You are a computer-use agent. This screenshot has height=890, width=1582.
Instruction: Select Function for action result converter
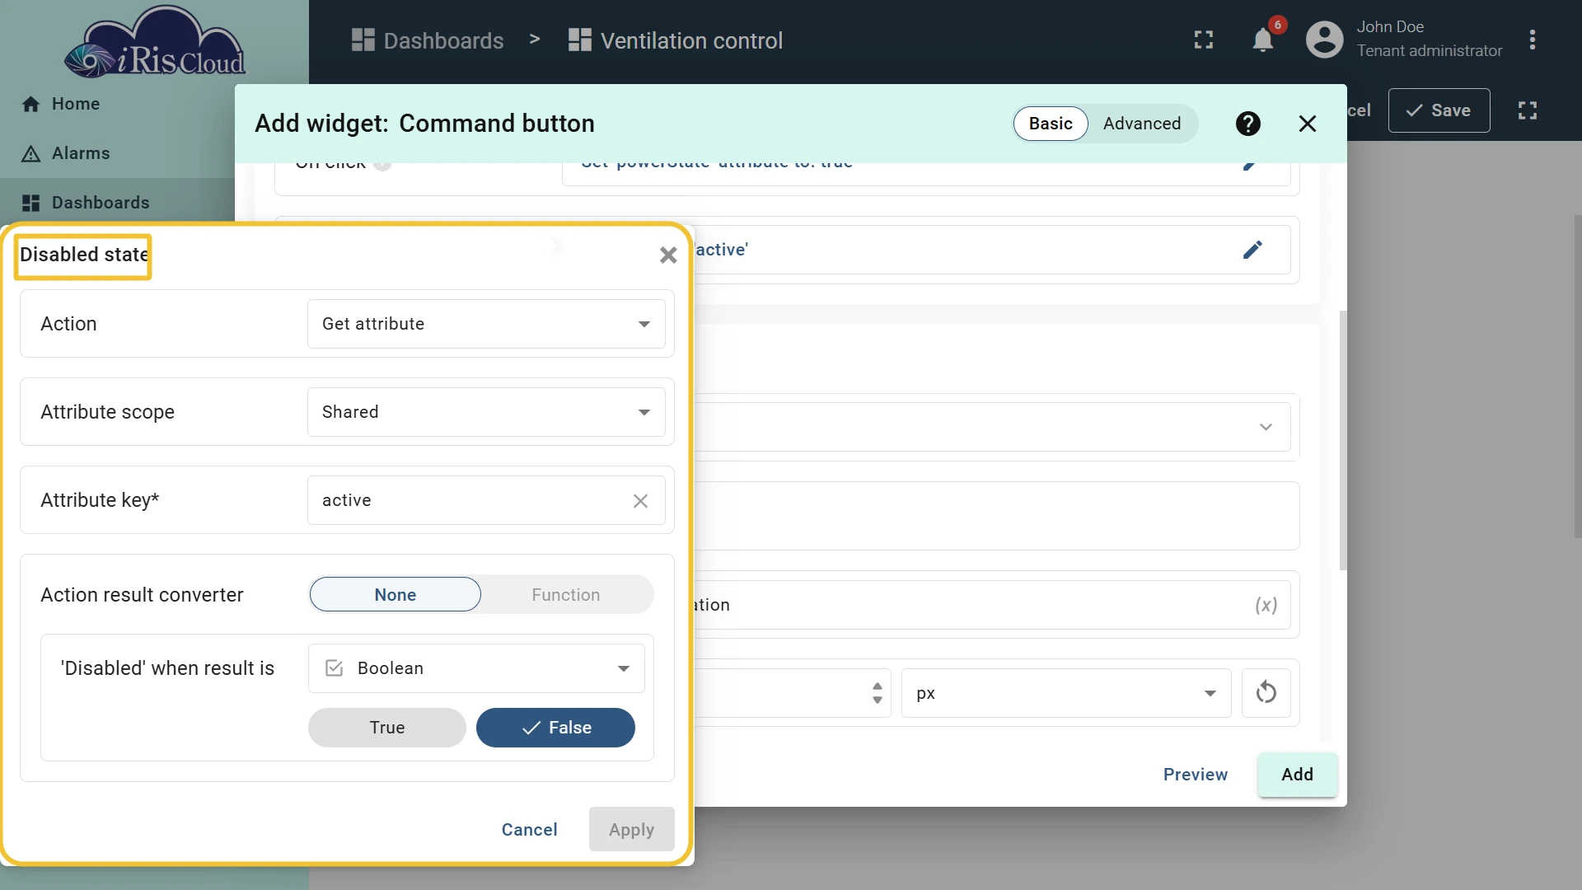pos(566,594)
